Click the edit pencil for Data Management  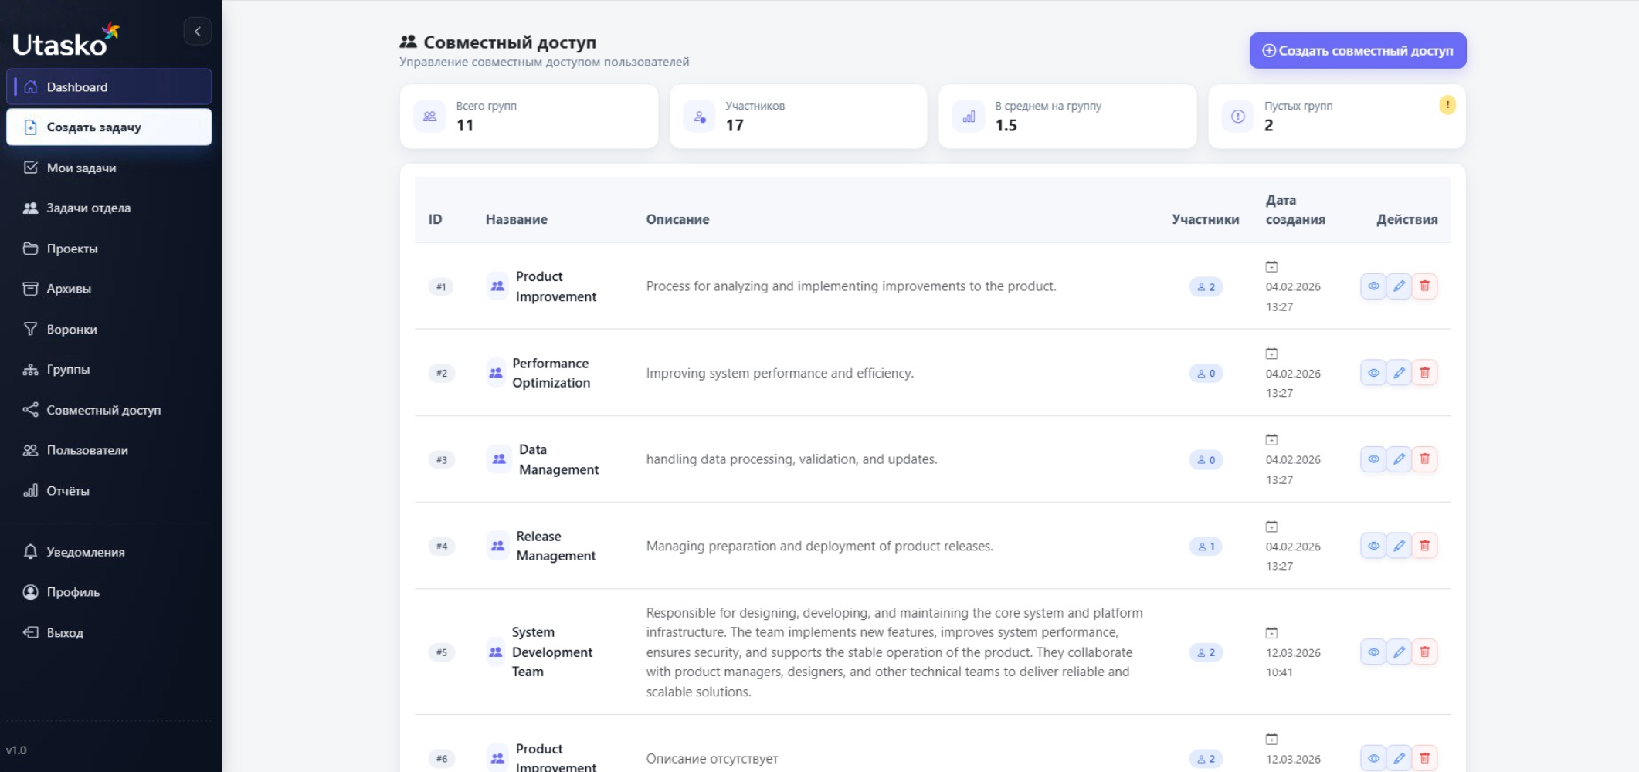click(1399, 459)
